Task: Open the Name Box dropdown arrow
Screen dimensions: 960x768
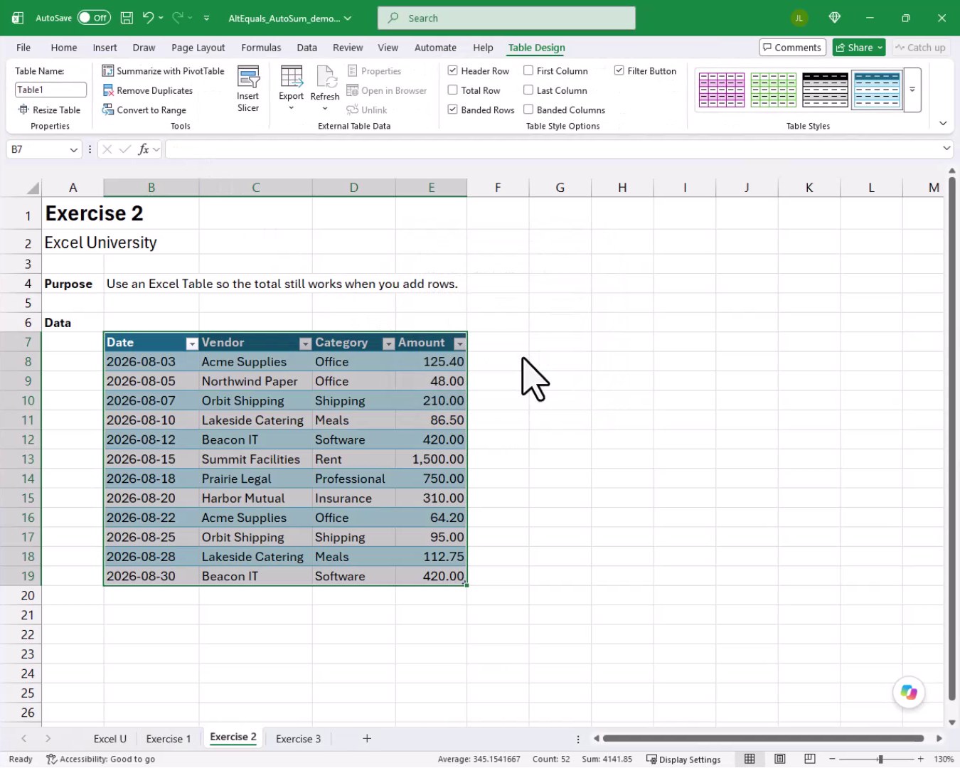Action: (x=73, y=149)
